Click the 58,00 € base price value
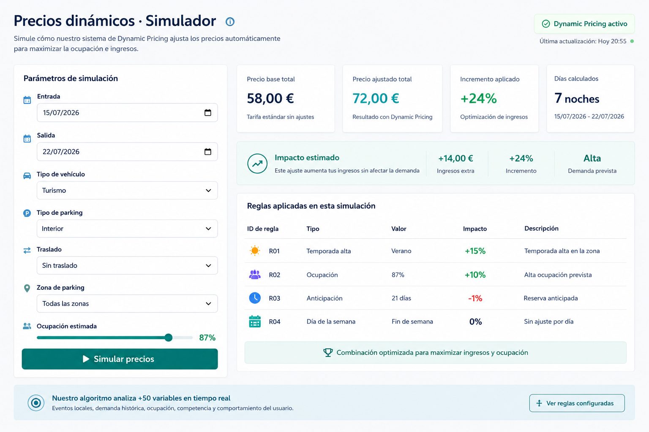This screenshot has height=432, width=649. coord(270,98)
